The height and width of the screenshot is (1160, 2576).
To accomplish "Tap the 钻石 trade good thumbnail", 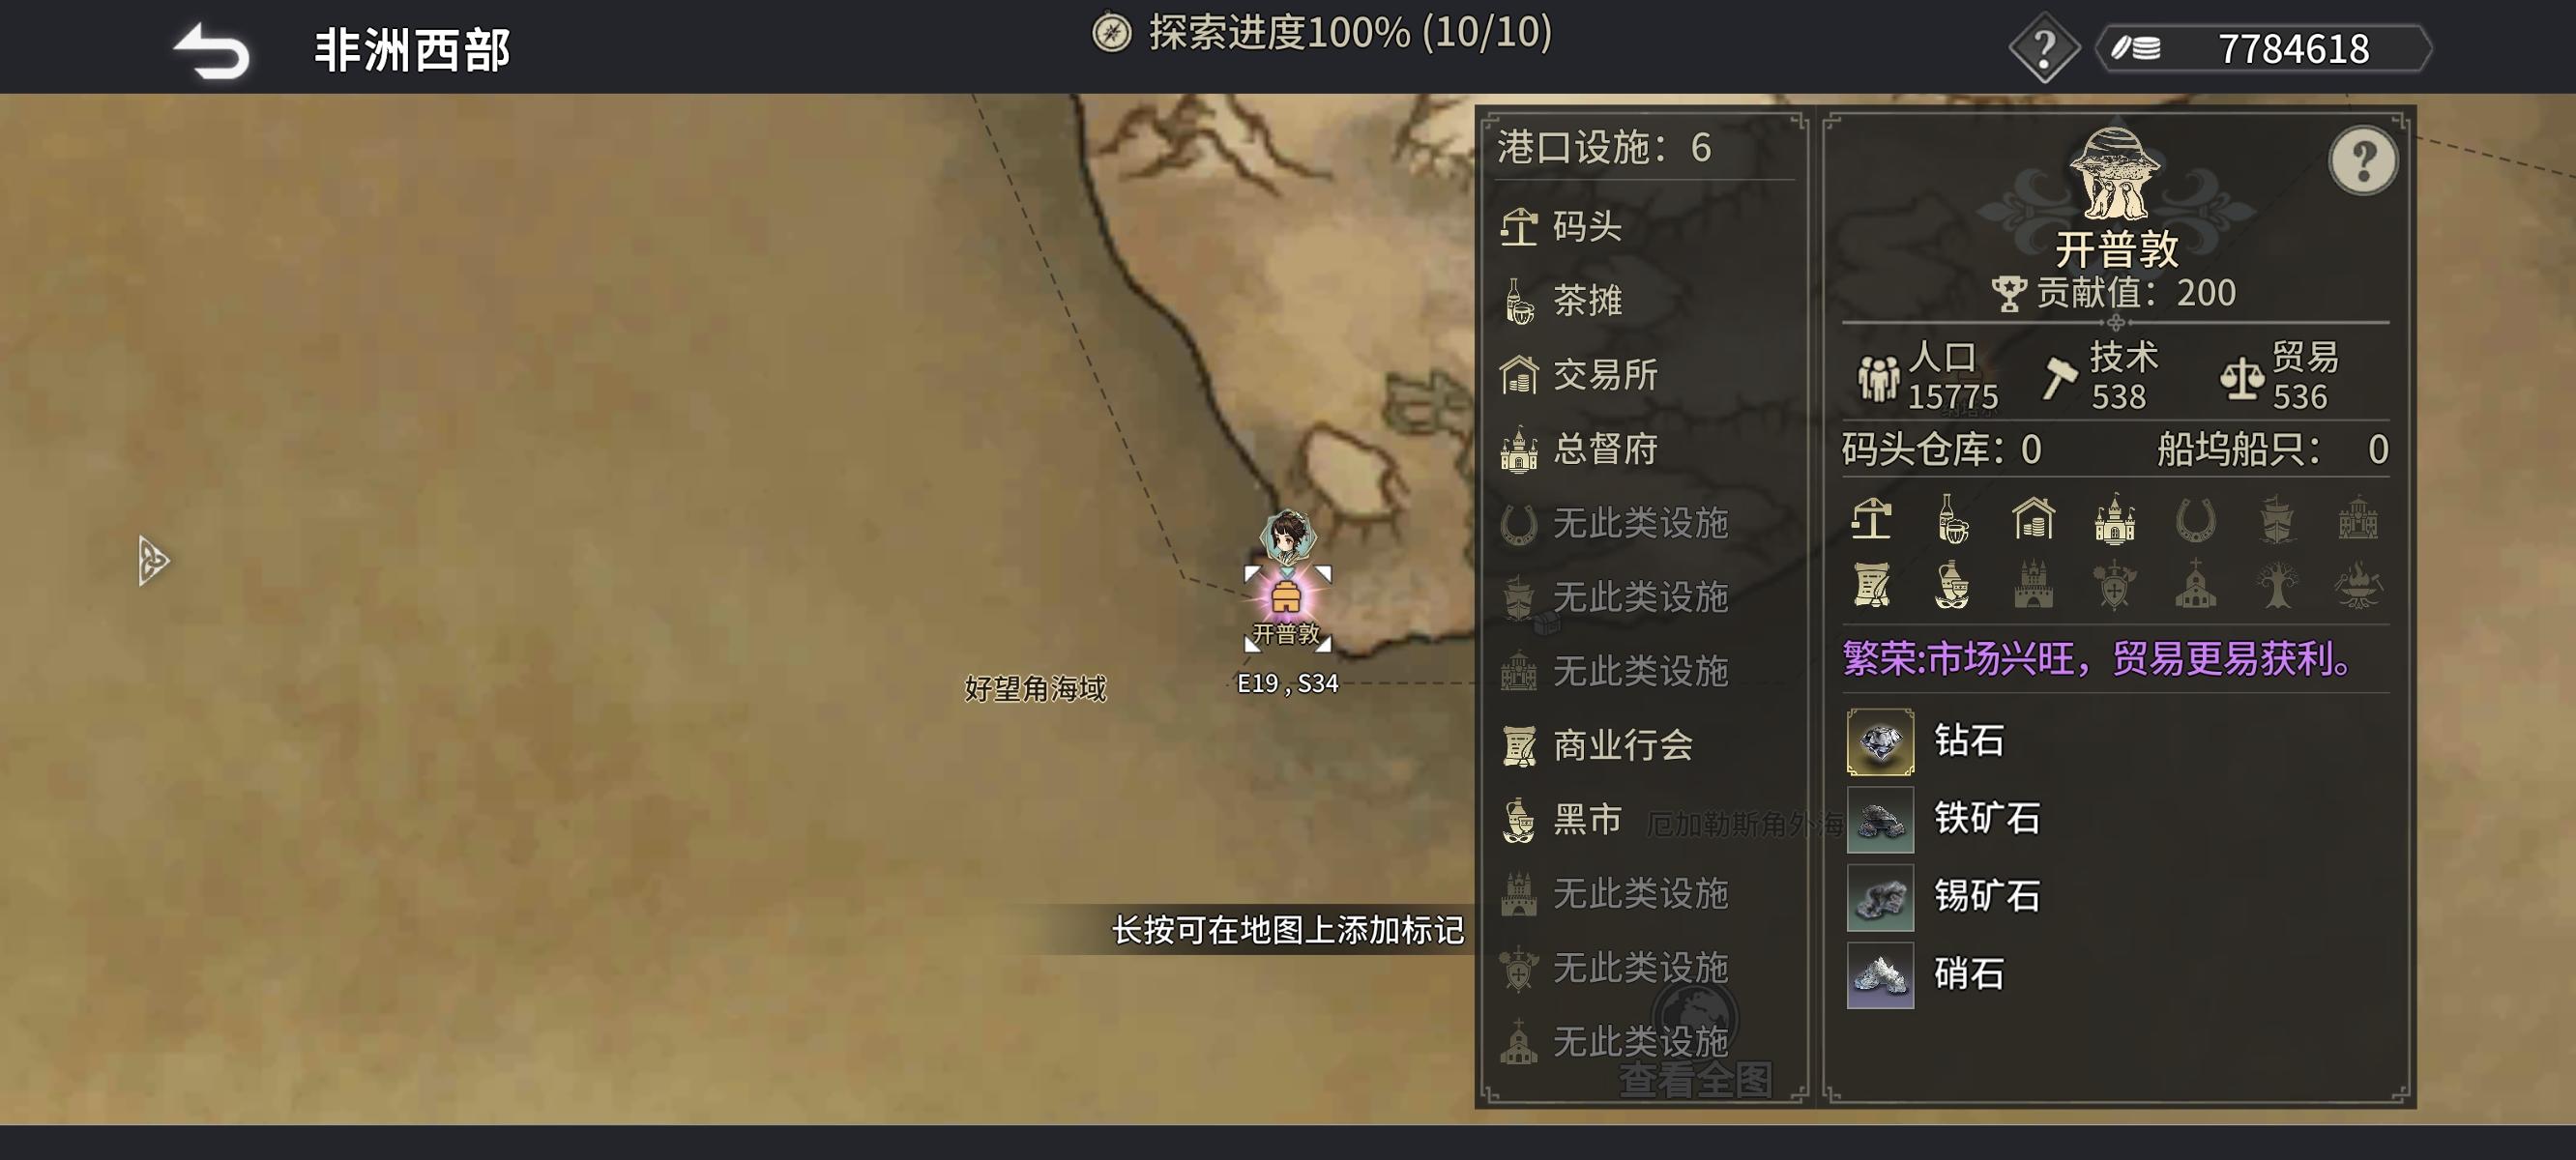I will 1880,742.
